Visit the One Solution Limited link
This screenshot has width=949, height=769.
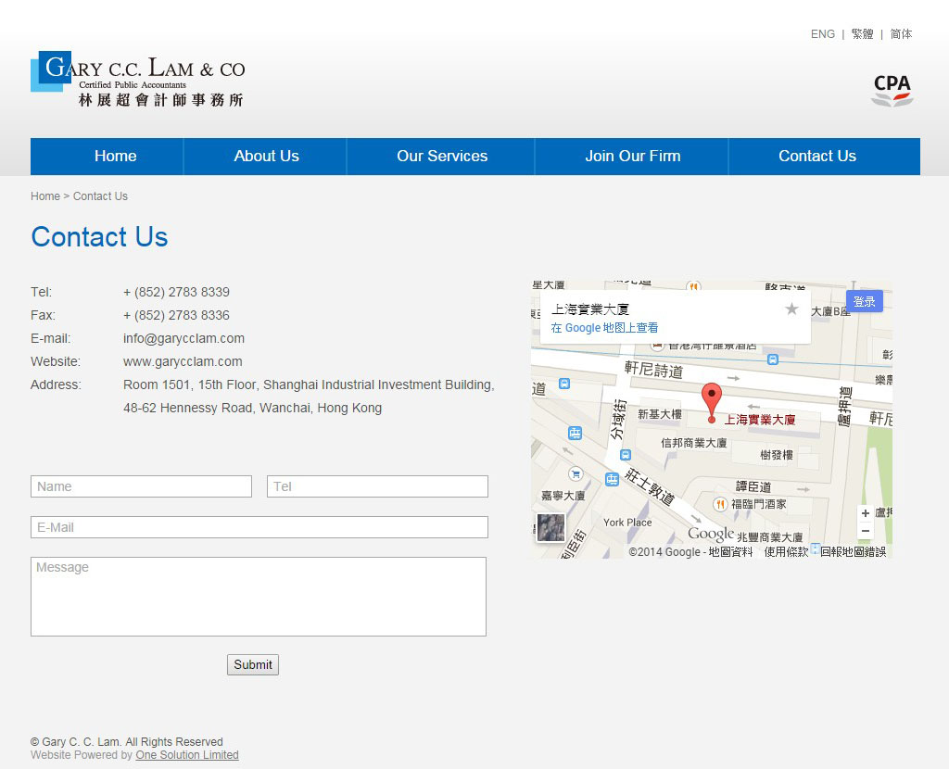click(x=187, y=755)
